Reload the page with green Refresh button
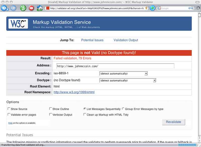 click(x=23, y=8)
